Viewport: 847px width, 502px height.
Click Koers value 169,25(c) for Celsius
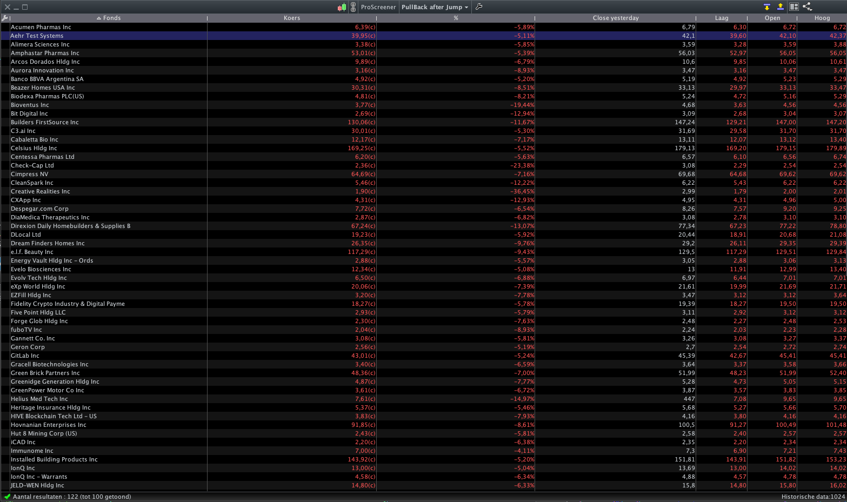coord(362,148)
